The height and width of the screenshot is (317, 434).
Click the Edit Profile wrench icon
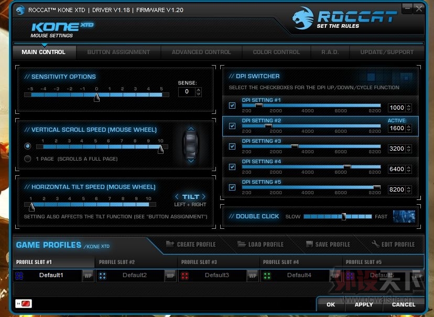coord(375,244)
